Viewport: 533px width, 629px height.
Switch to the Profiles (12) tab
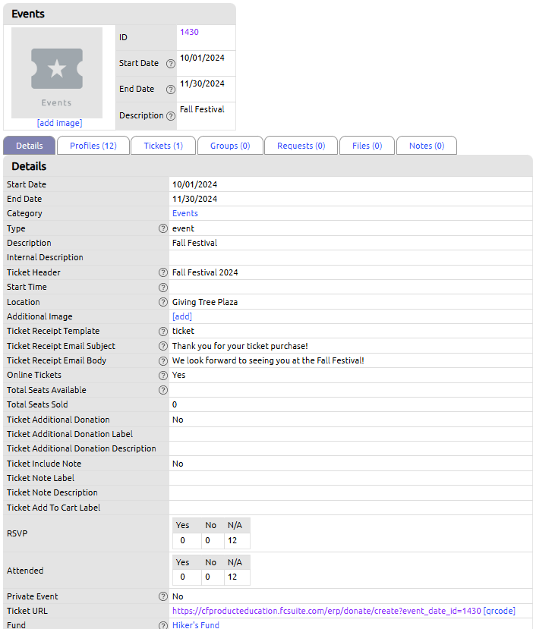(x=93, y=146)
